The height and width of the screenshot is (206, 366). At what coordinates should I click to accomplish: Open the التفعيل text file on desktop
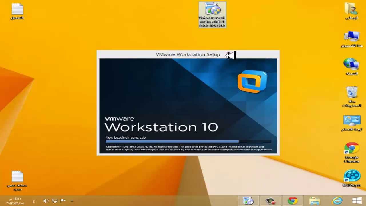click(x=17, y=12)
